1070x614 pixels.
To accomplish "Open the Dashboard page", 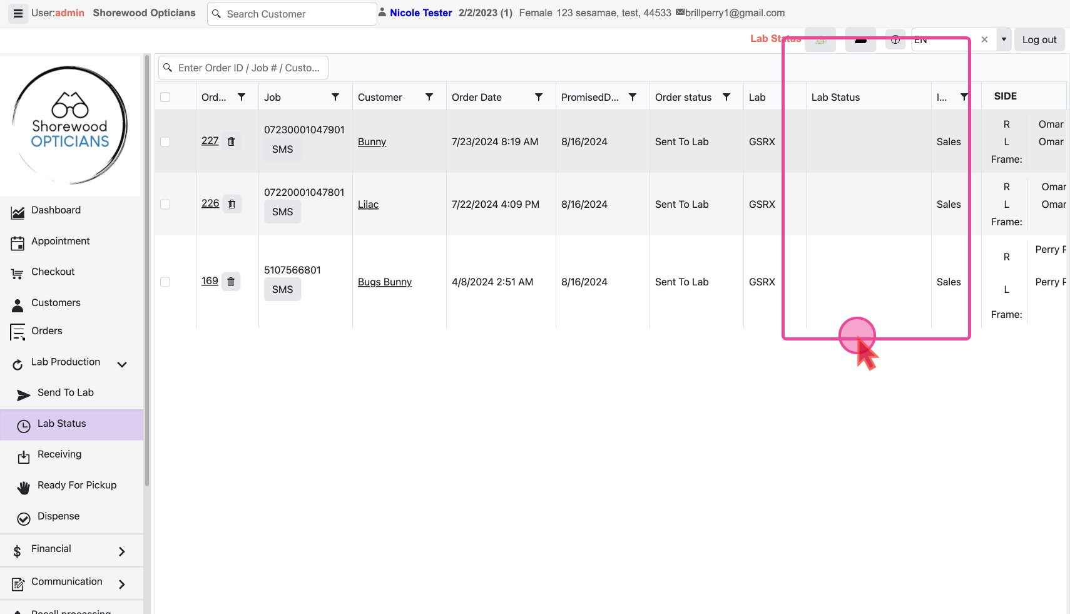I will 56,210.
